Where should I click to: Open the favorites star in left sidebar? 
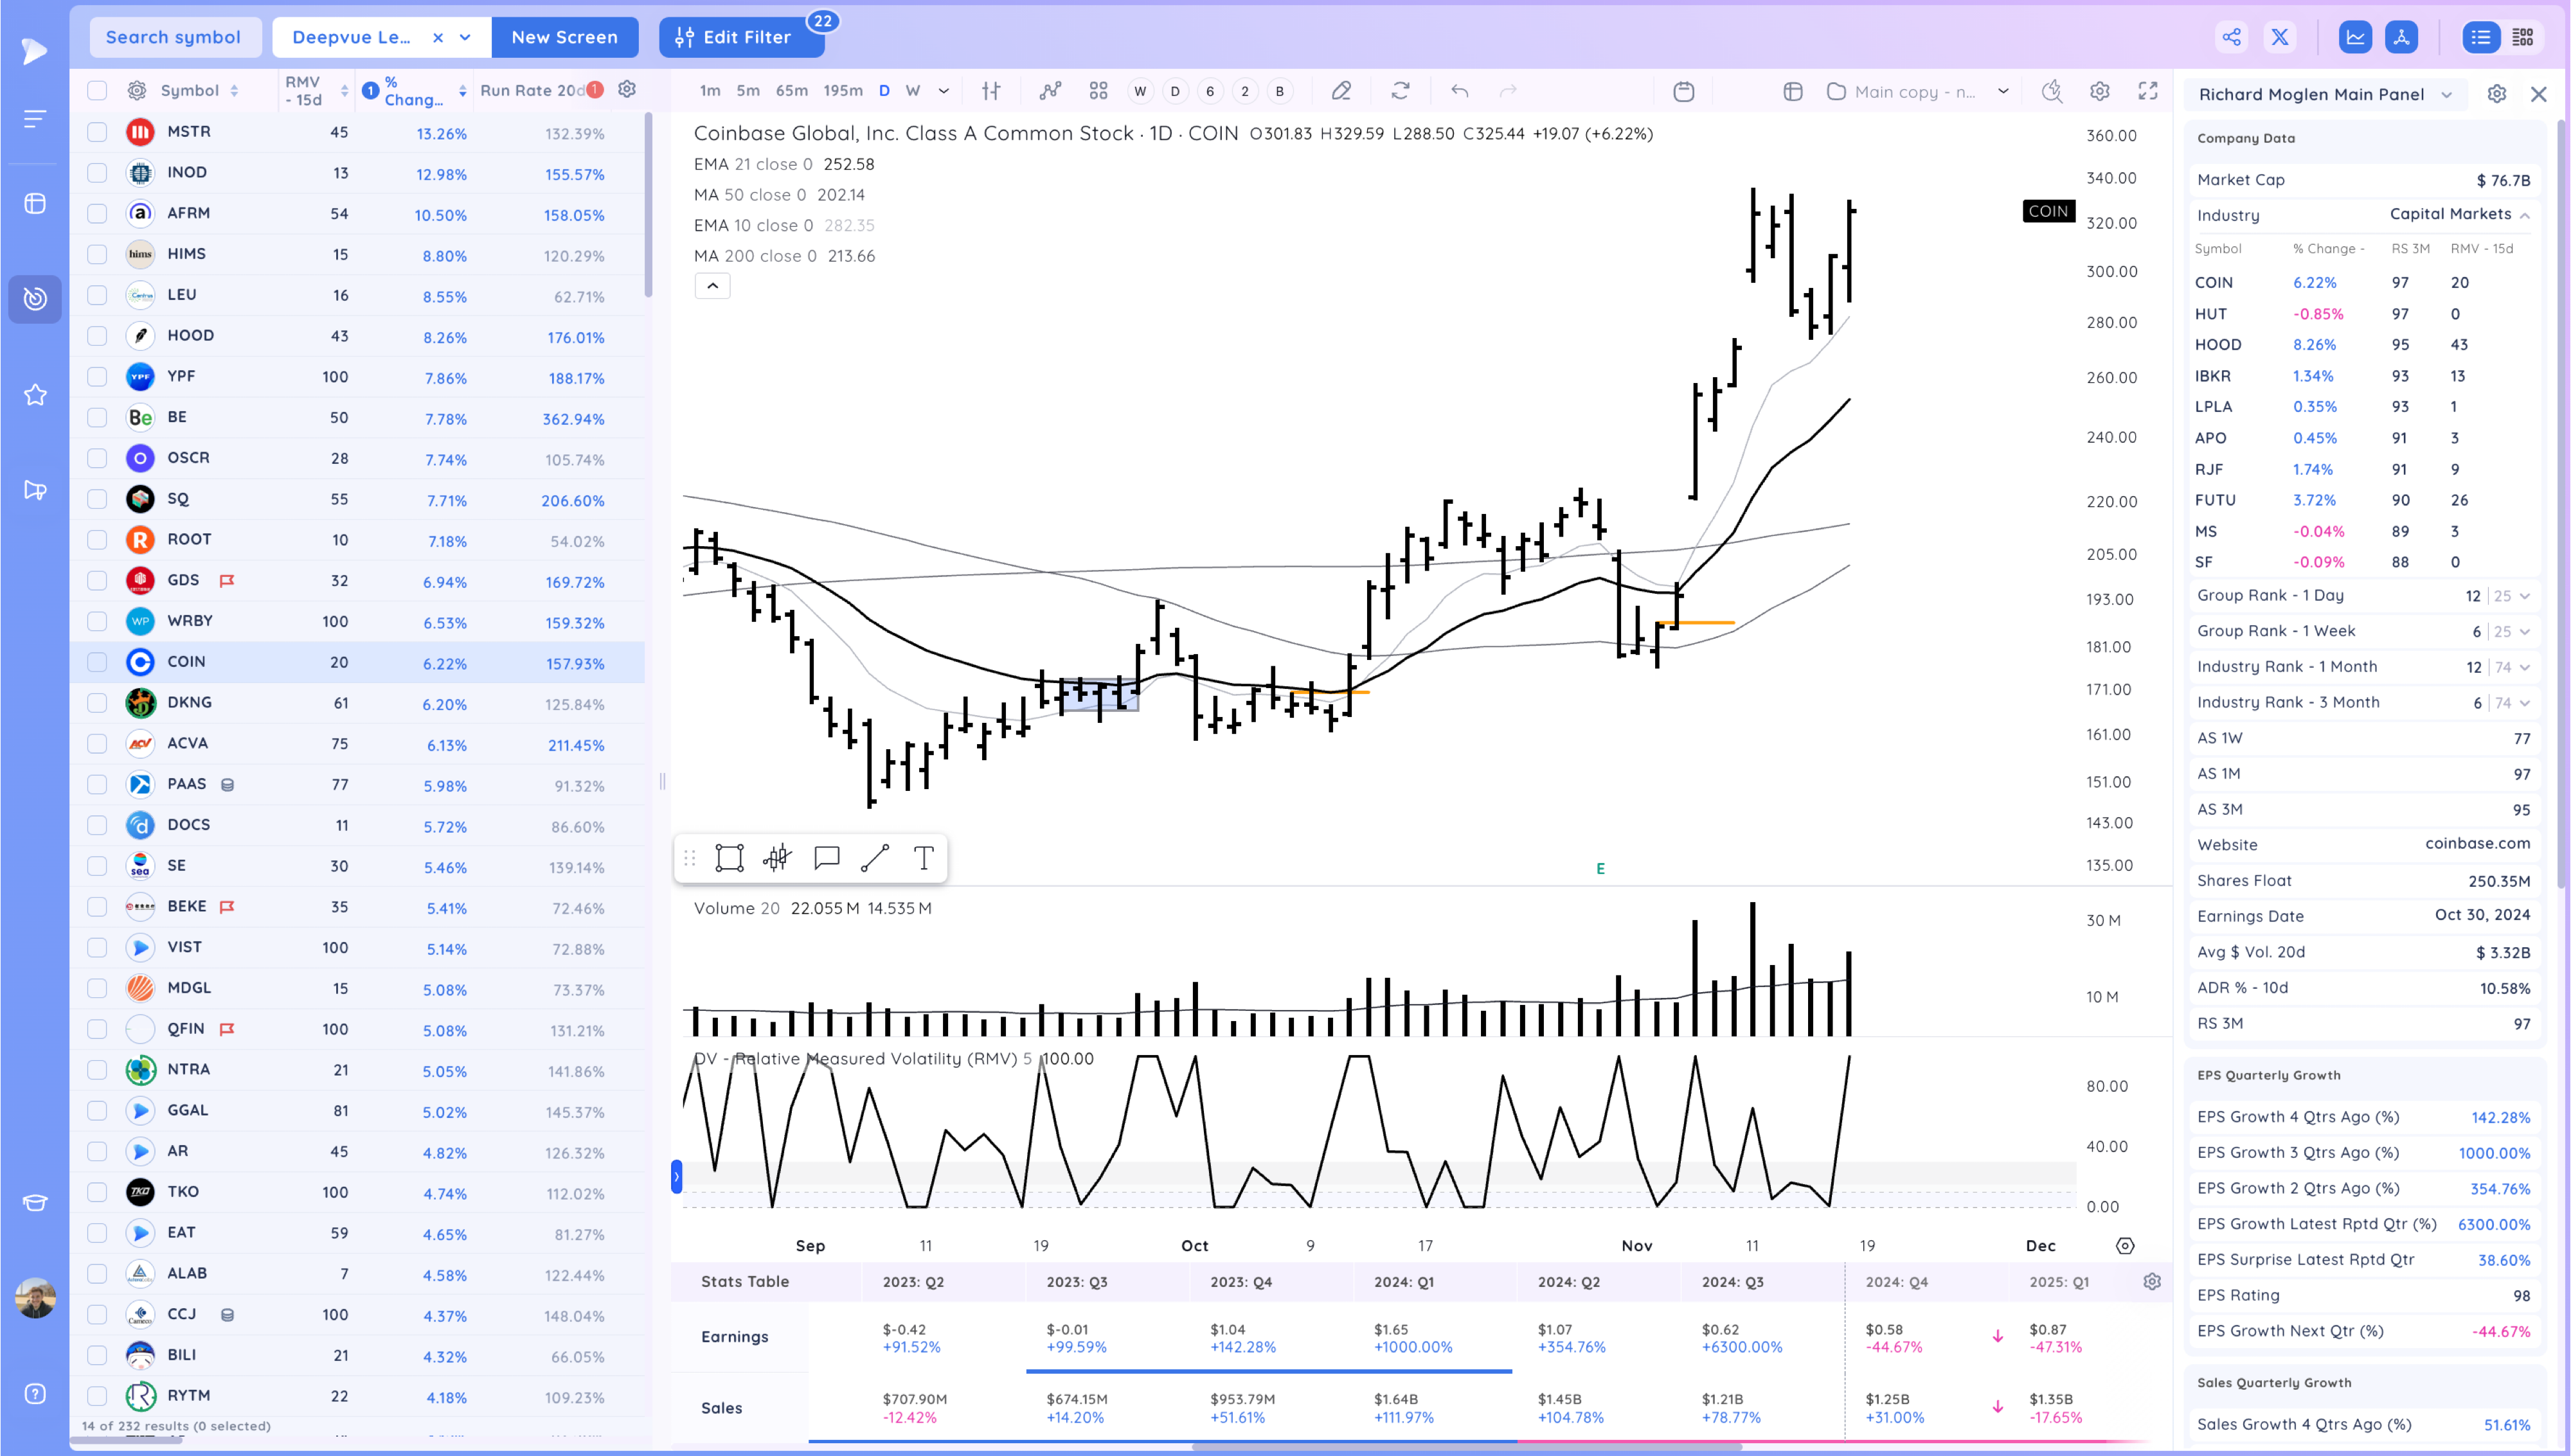pos(35,394)
